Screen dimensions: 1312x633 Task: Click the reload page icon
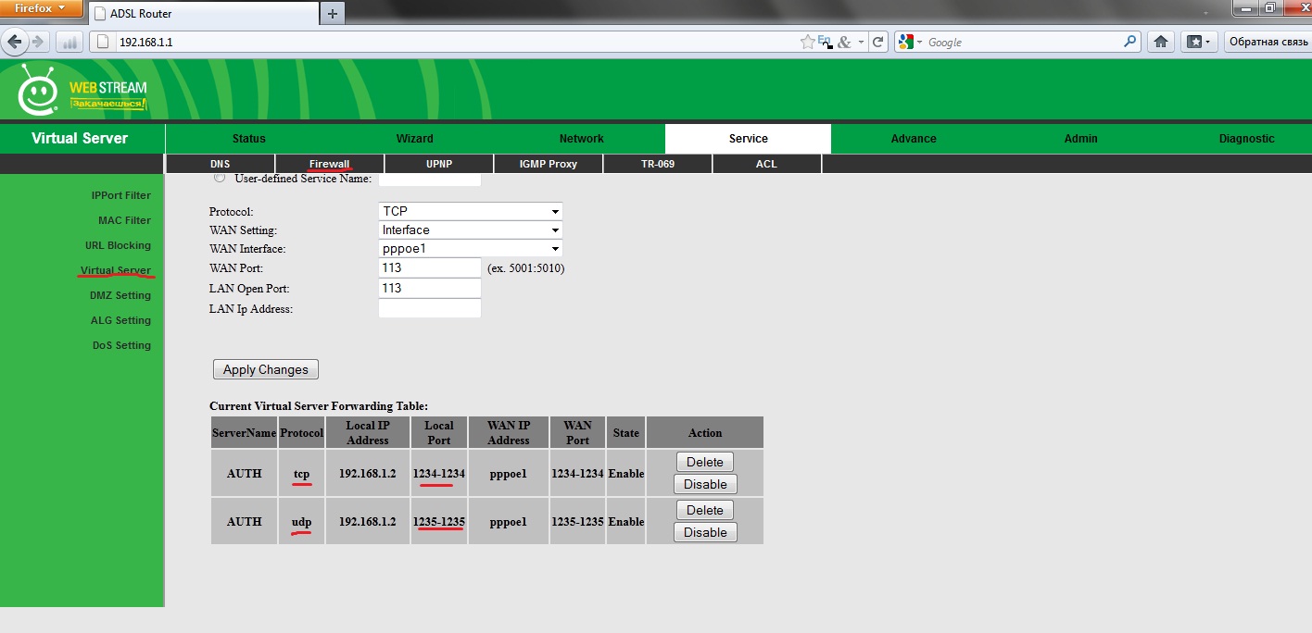[878, 42]
